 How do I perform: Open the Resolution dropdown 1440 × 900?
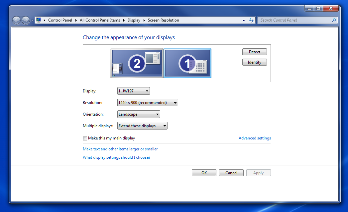pyautogui.click(x=148, y=103)
